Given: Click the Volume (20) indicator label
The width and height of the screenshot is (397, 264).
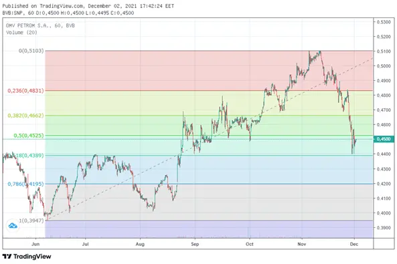Looking at the screenshot, I should coord(21,32).
